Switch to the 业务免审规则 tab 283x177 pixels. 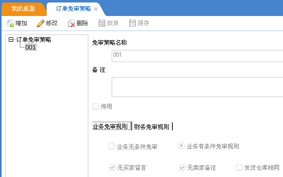110,126
